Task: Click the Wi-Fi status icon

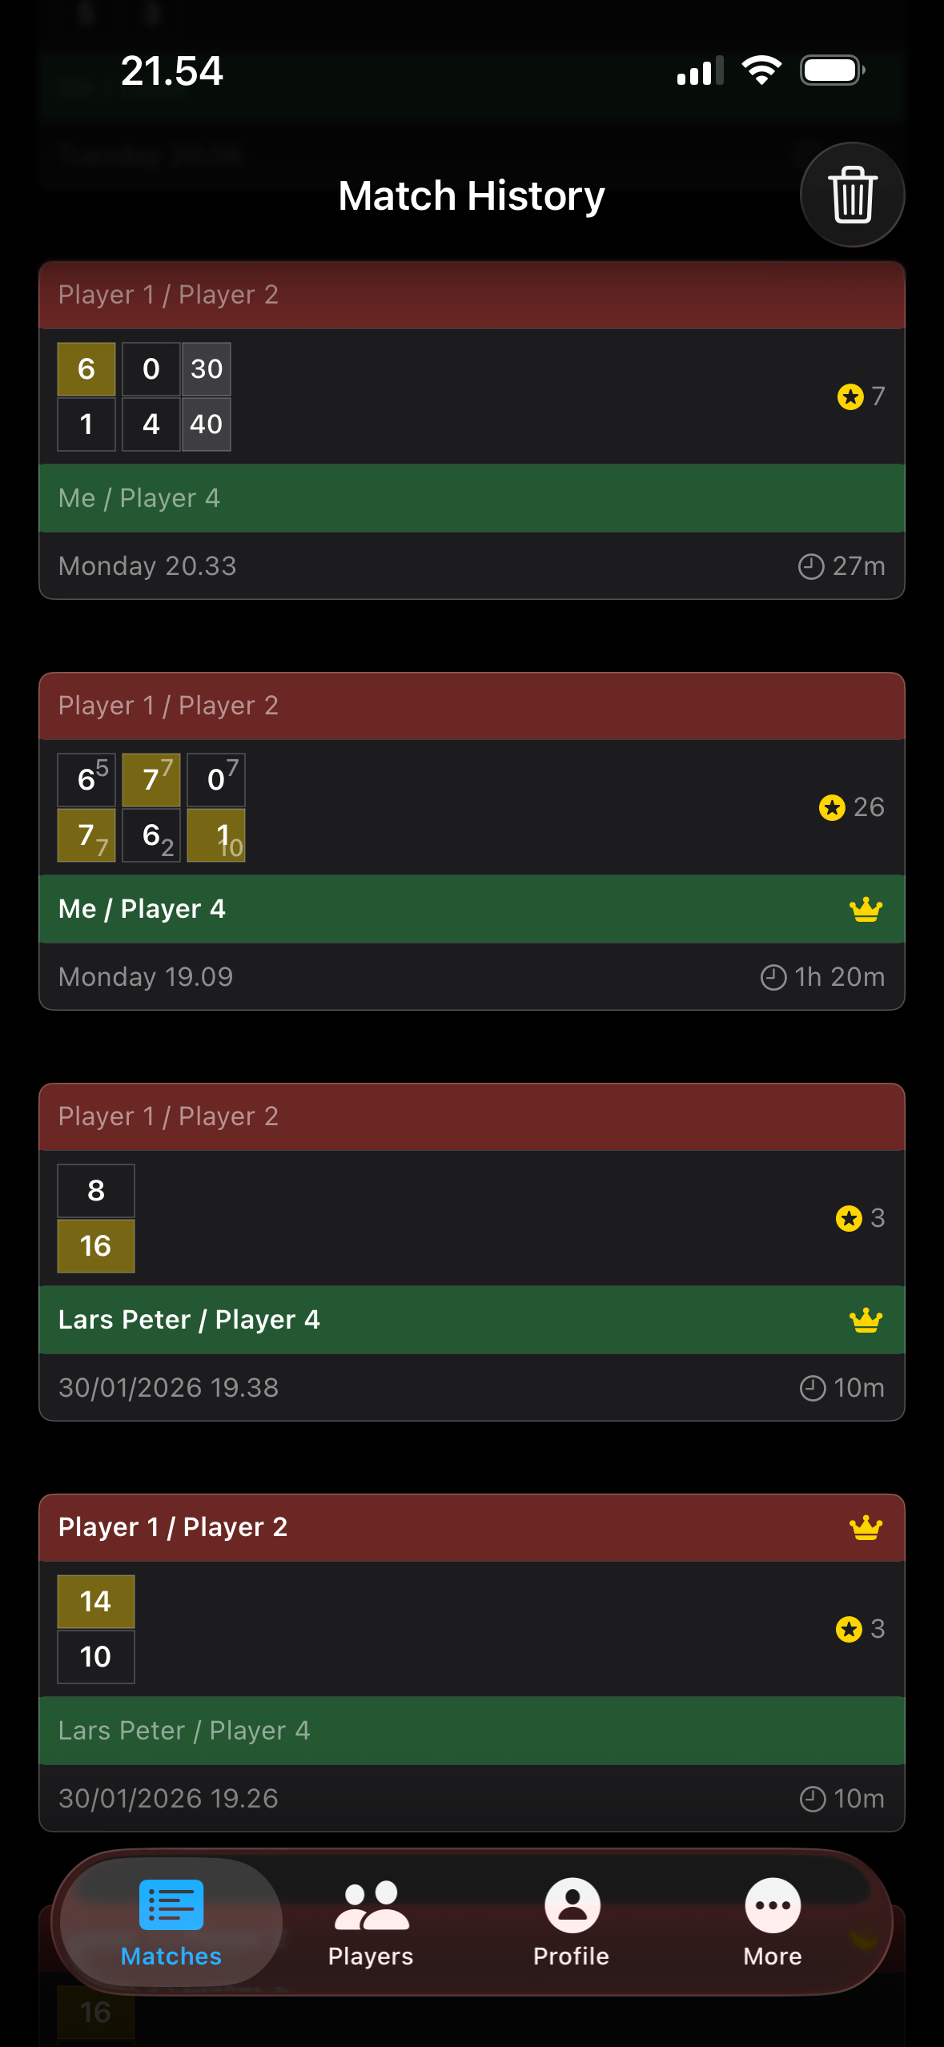Action: 761,70
